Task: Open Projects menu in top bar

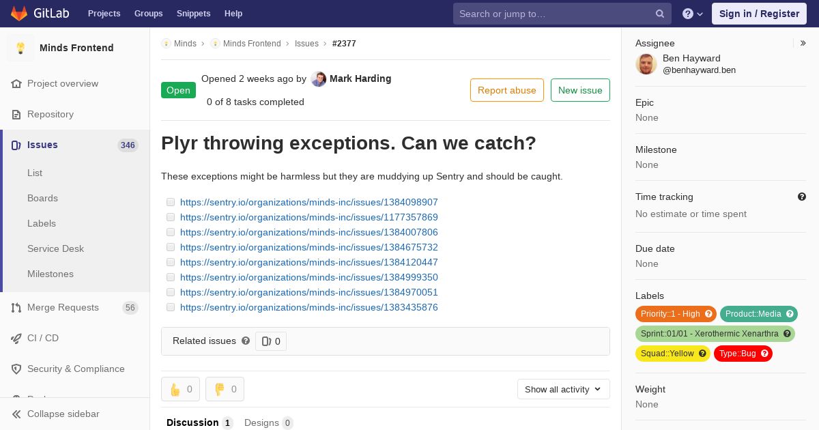Action: click(104, 14)
